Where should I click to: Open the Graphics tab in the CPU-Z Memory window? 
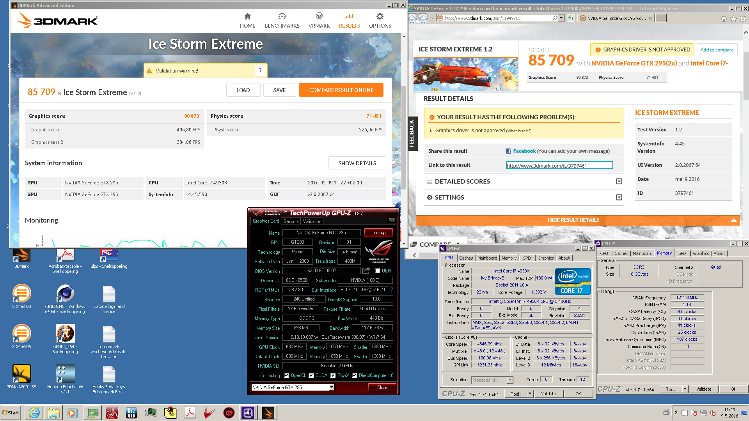coord(701,253)
